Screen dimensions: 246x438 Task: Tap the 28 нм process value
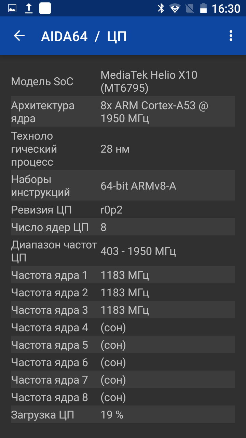115,149
